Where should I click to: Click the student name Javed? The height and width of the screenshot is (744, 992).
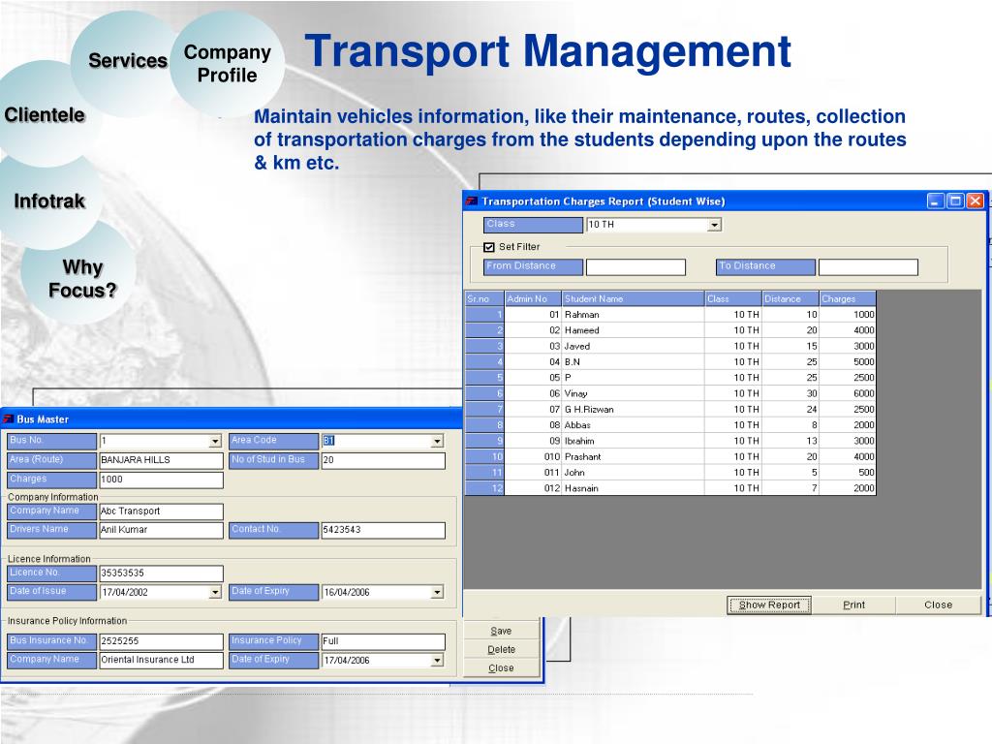point(577,346)
